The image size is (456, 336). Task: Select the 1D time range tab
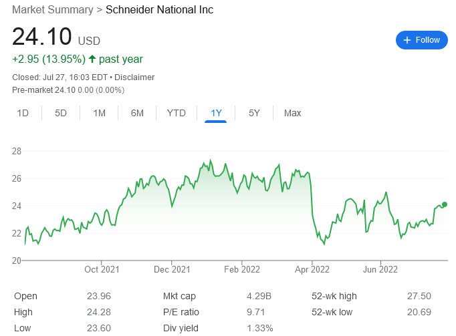[x=23, y=113]
